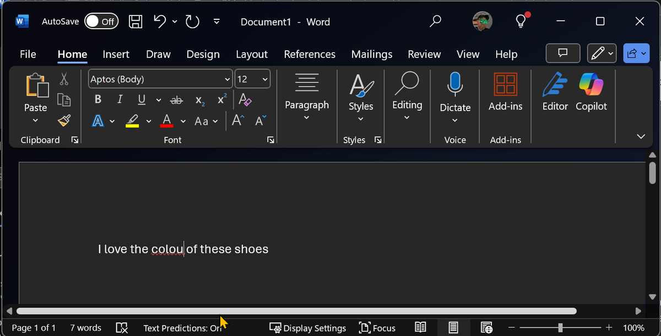661x336 pixels.
Task: Click the Text Predictions status button
Action: (182, 328)
